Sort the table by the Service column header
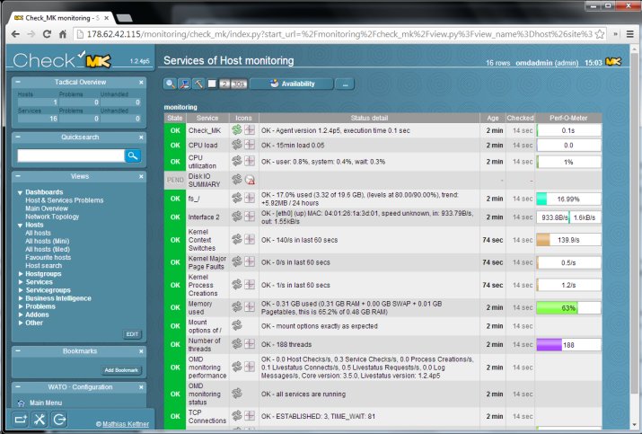Image resolution: width=642 pixels, height=434 pixels. pyautogui.click(x=207, y=118)
